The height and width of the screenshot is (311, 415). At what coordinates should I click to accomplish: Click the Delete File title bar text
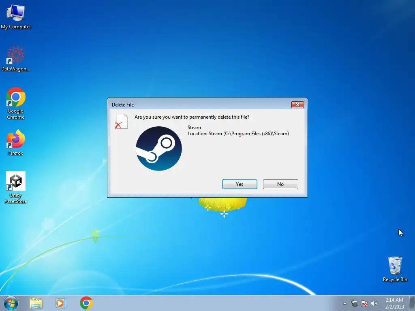tap(123, 105)
